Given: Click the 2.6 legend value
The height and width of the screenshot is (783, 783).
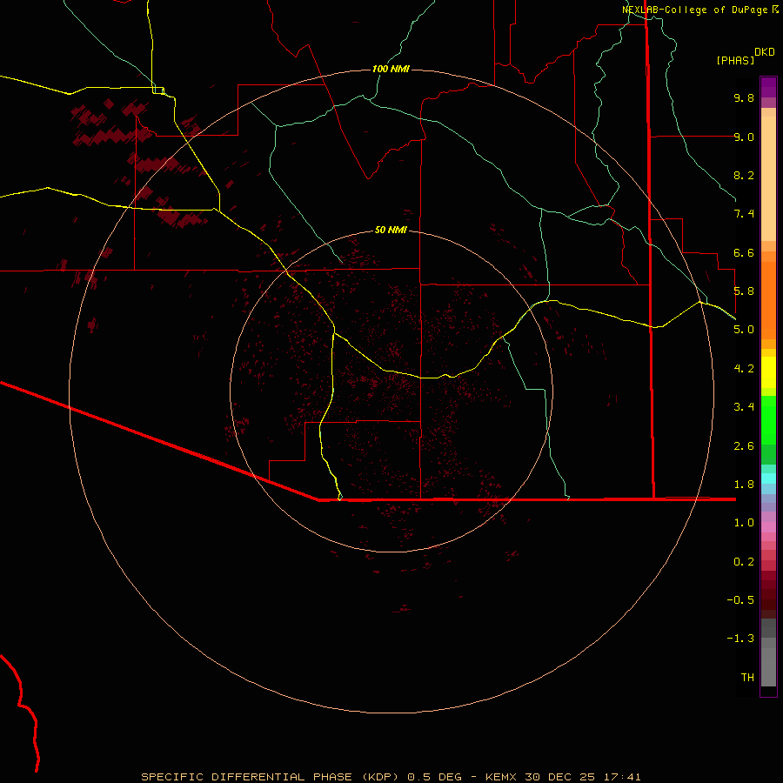Looking at the screenshot, I should pyautogui.click(x=744, y=446).
